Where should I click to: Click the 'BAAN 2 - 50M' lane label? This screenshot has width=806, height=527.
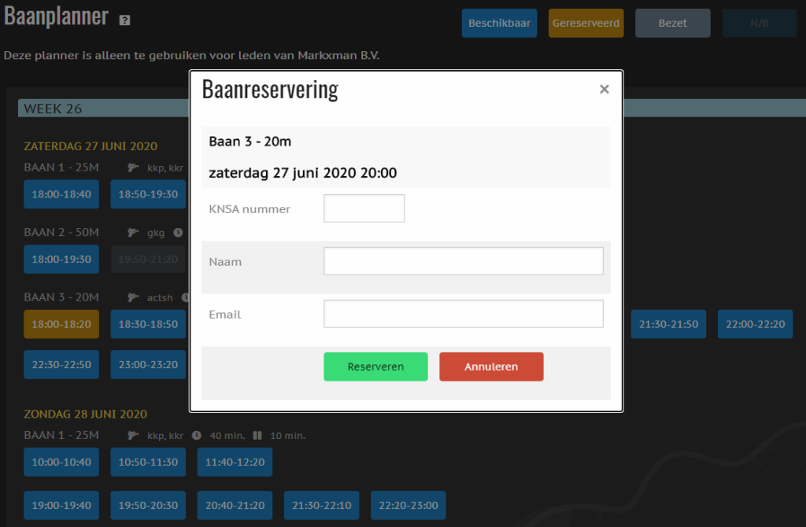pyautogui.click(x=61, y=232)
